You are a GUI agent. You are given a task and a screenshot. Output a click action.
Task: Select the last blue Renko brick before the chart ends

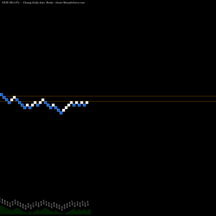84,105
